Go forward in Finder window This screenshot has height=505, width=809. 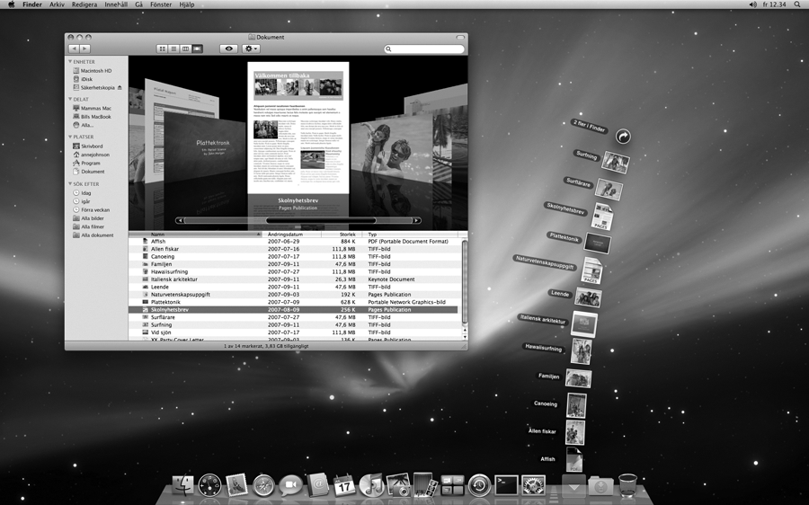point(85,49)
